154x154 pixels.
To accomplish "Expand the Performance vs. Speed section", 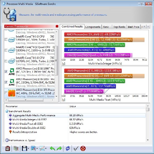I will tap(7, 140).
